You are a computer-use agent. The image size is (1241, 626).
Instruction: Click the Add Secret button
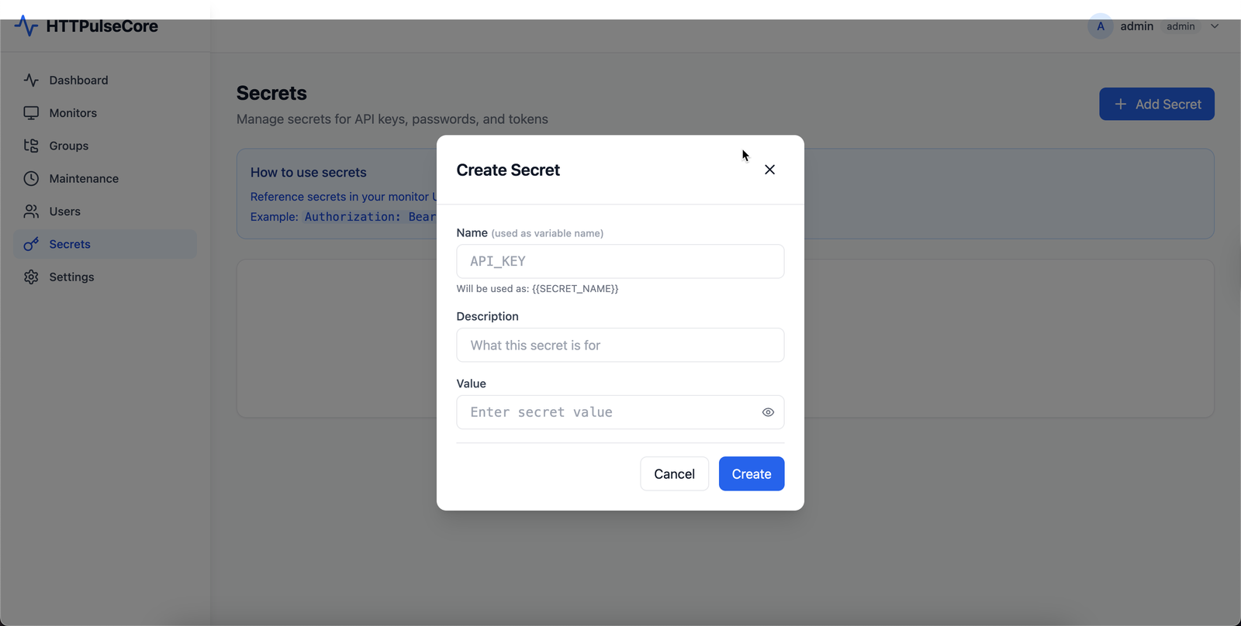point(1156,104)
